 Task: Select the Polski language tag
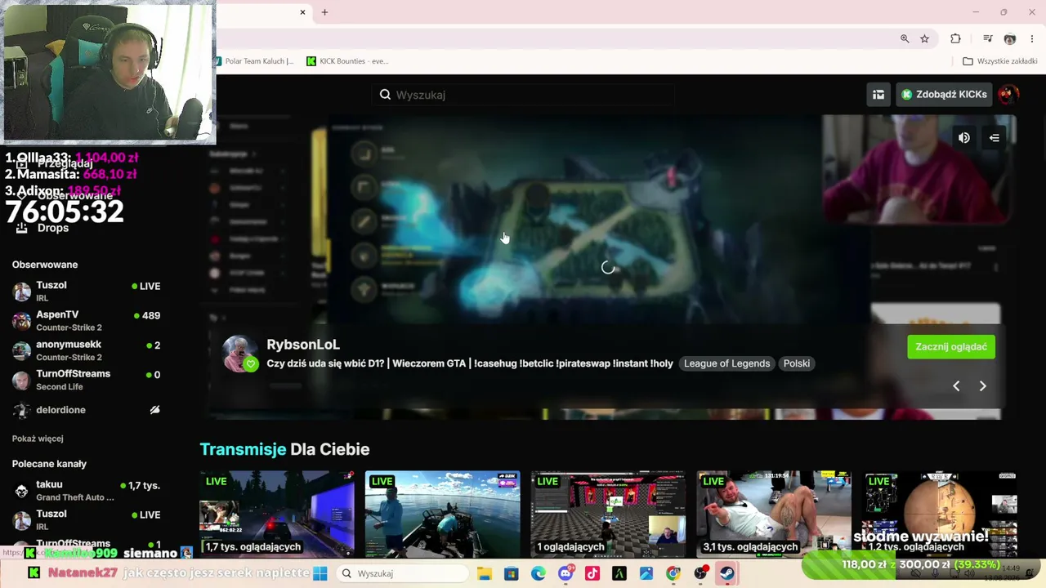[797, 363]
